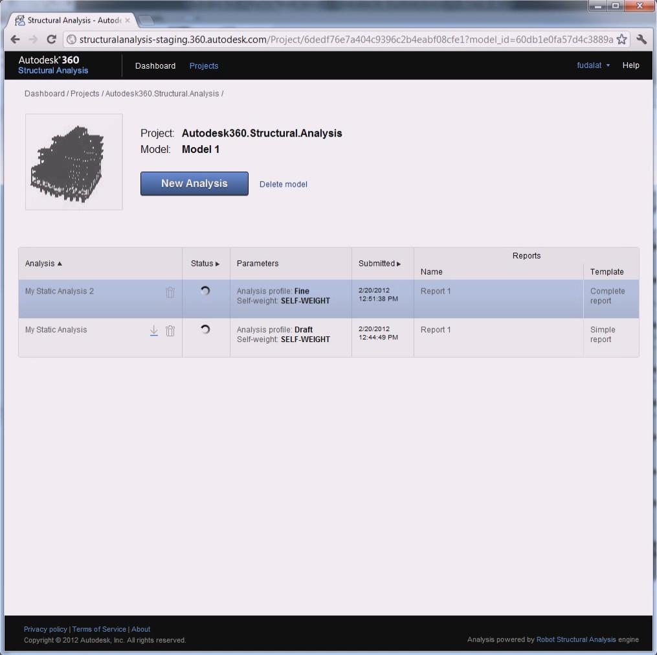The height and width of the screenshot is (655, 657).
Task: Click the browser address bar URL
Action: click(x=346, y=40)
